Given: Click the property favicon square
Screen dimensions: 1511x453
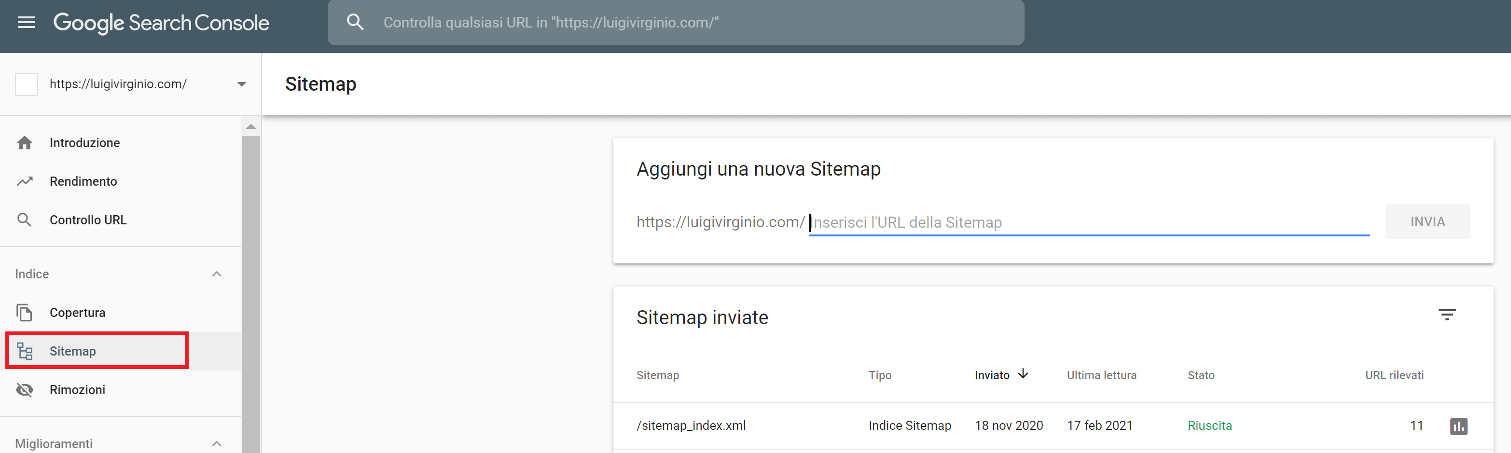Looking at the screenshot, I should 27,84.
